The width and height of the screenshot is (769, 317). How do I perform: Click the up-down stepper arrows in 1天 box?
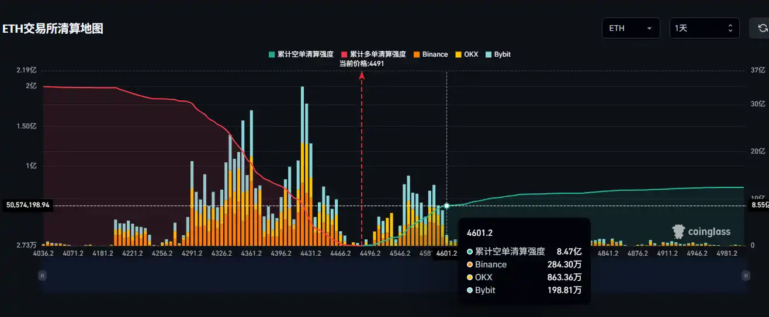tap(730, 28)
